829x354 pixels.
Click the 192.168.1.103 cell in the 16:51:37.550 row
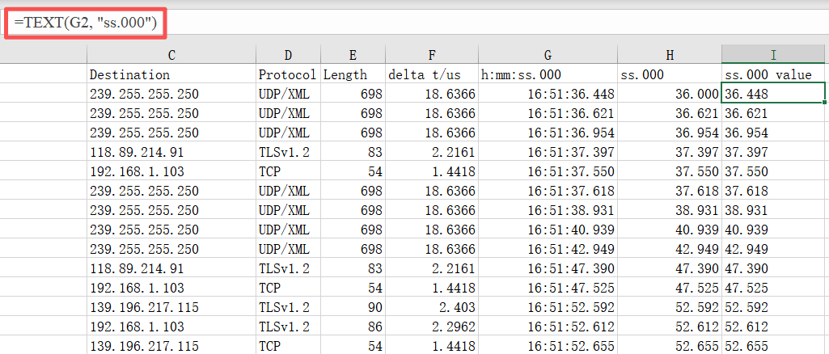point(171,171)
